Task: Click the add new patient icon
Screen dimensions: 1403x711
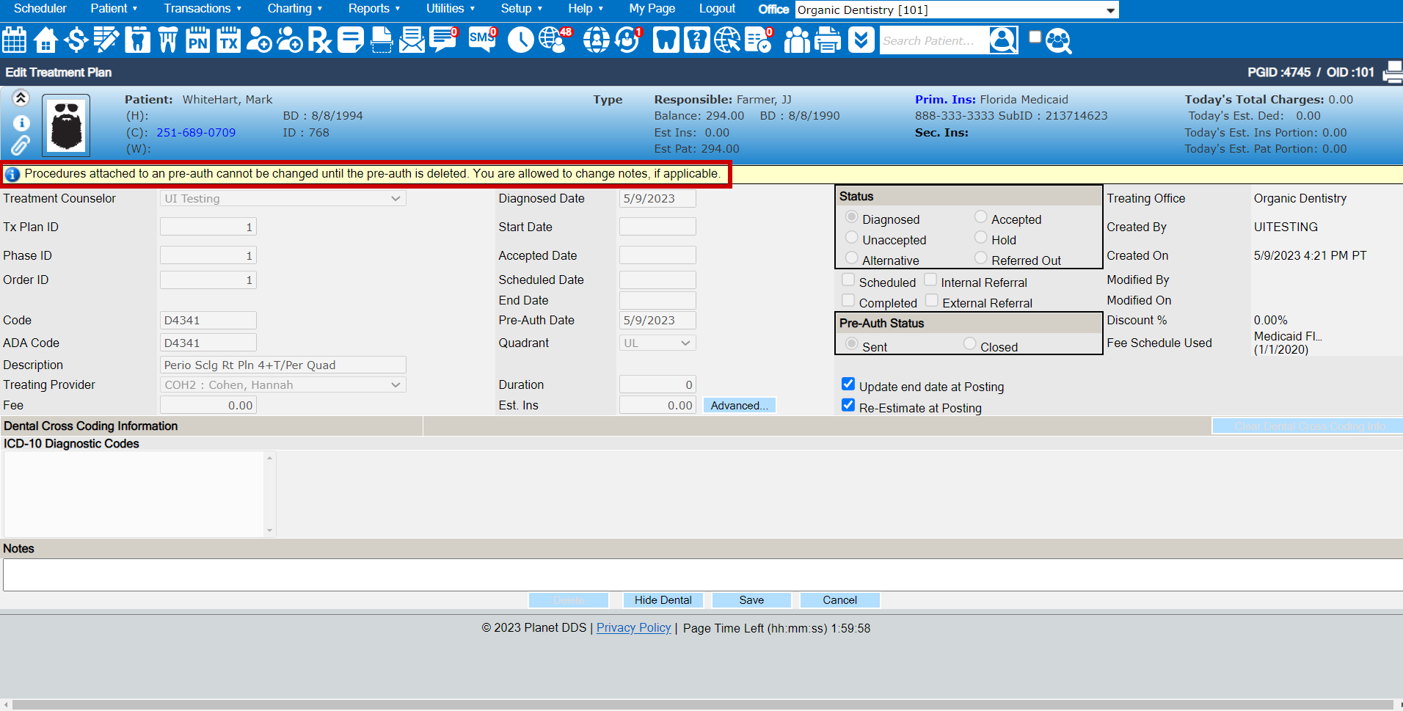Action: pyautogui.click(x=259, y=40)
